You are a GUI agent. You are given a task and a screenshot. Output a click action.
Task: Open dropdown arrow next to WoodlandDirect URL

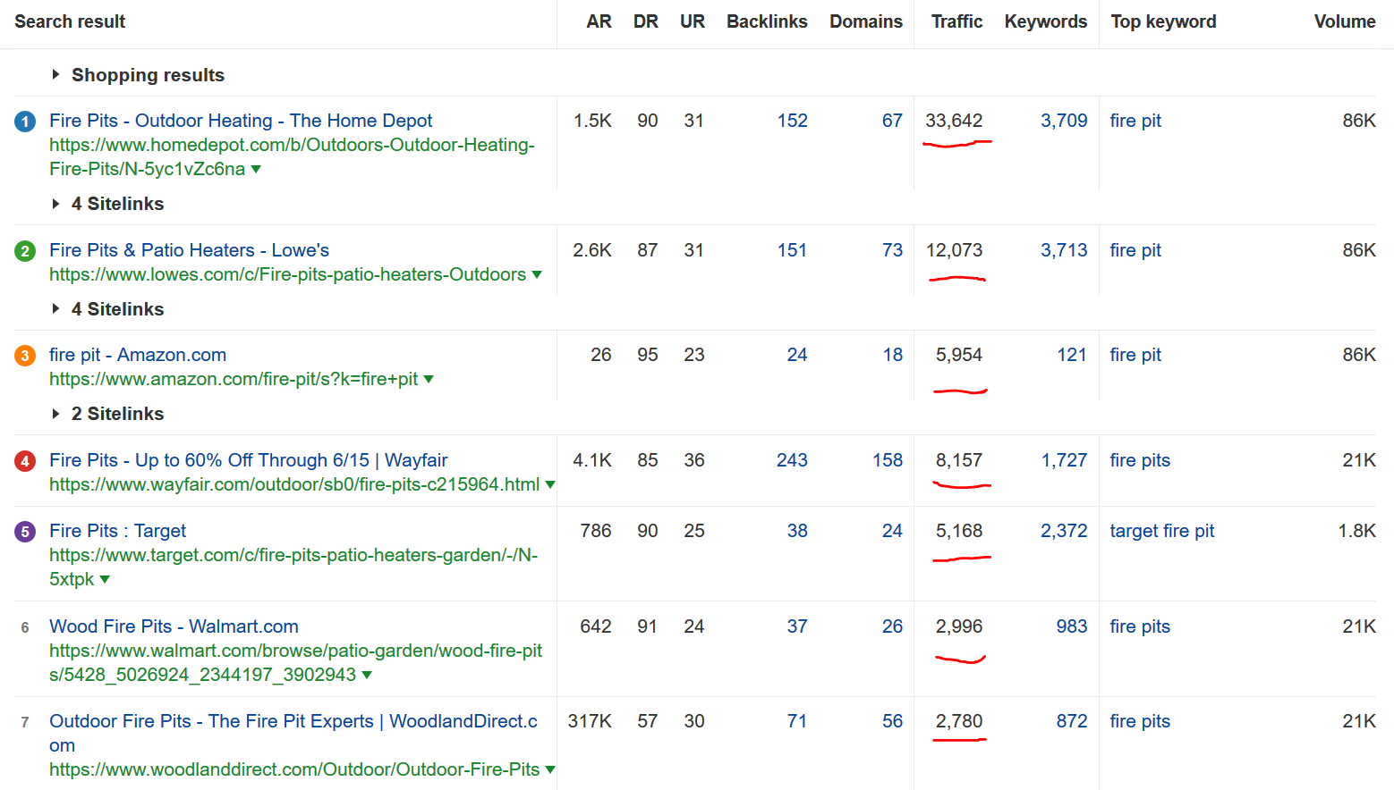[x=550, y=770]
